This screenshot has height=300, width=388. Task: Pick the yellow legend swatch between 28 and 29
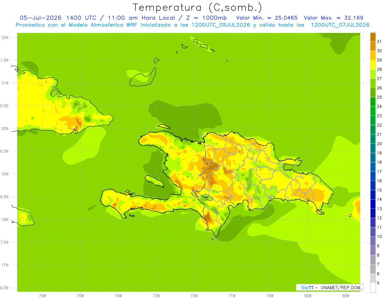[x=373, y=65]
